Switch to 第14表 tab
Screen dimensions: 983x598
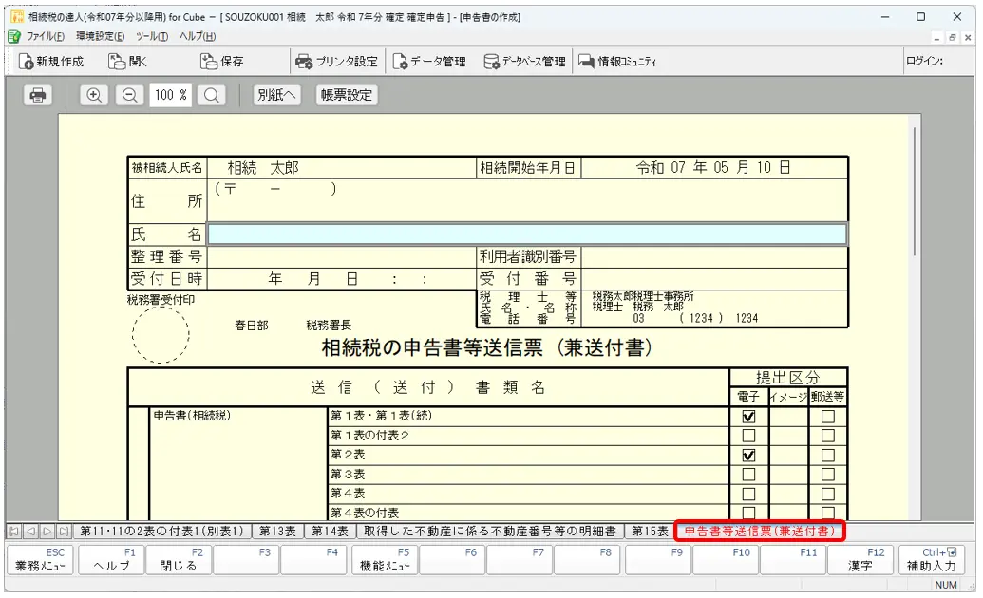pos(330,532)
